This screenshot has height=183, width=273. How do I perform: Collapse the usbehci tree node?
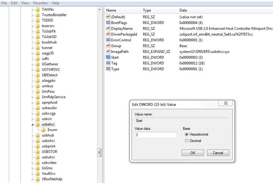tap(32, 125)
